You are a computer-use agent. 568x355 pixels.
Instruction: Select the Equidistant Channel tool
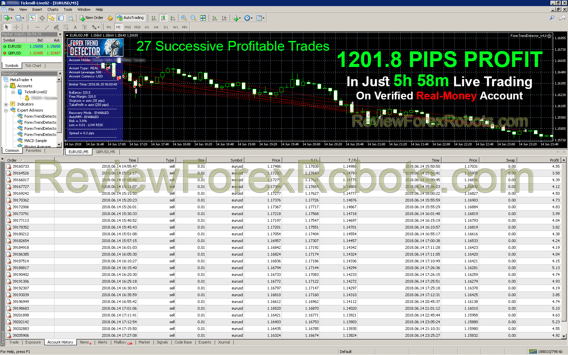click(x=56, y=27)
